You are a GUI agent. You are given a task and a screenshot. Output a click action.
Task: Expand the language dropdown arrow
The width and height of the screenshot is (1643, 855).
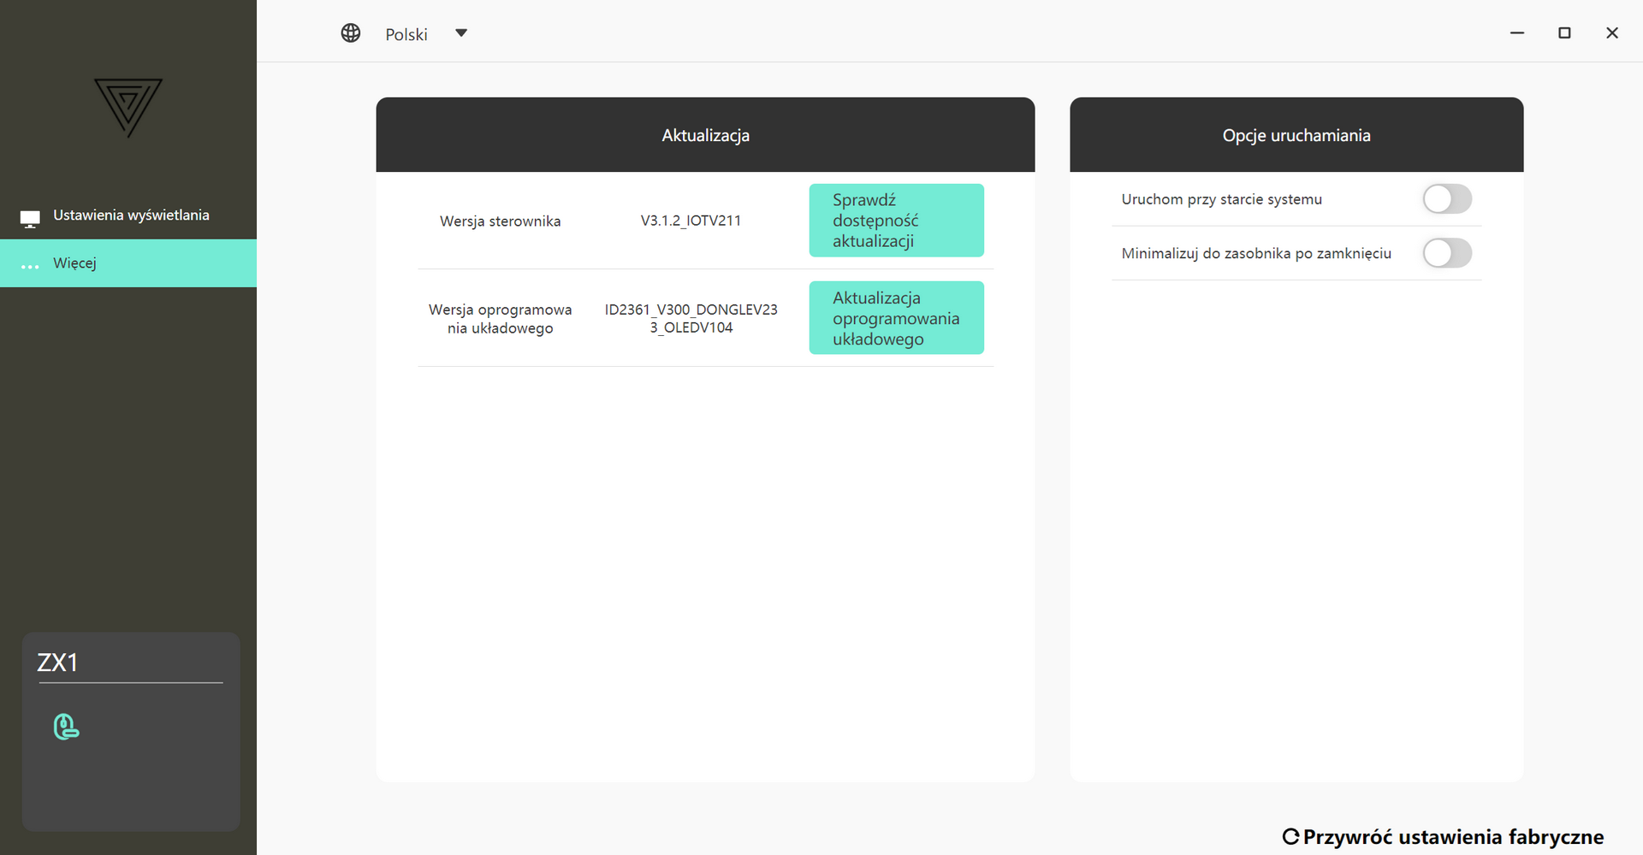(x=461, y=33)
